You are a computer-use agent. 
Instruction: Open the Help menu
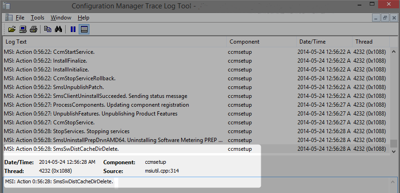click(x=83, y=18)
